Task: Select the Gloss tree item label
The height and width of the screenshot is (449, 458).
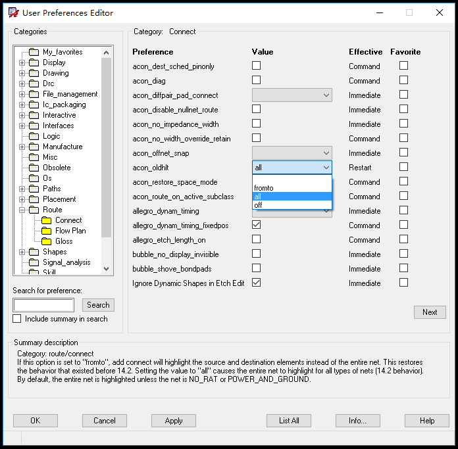Action: (64, 241)
